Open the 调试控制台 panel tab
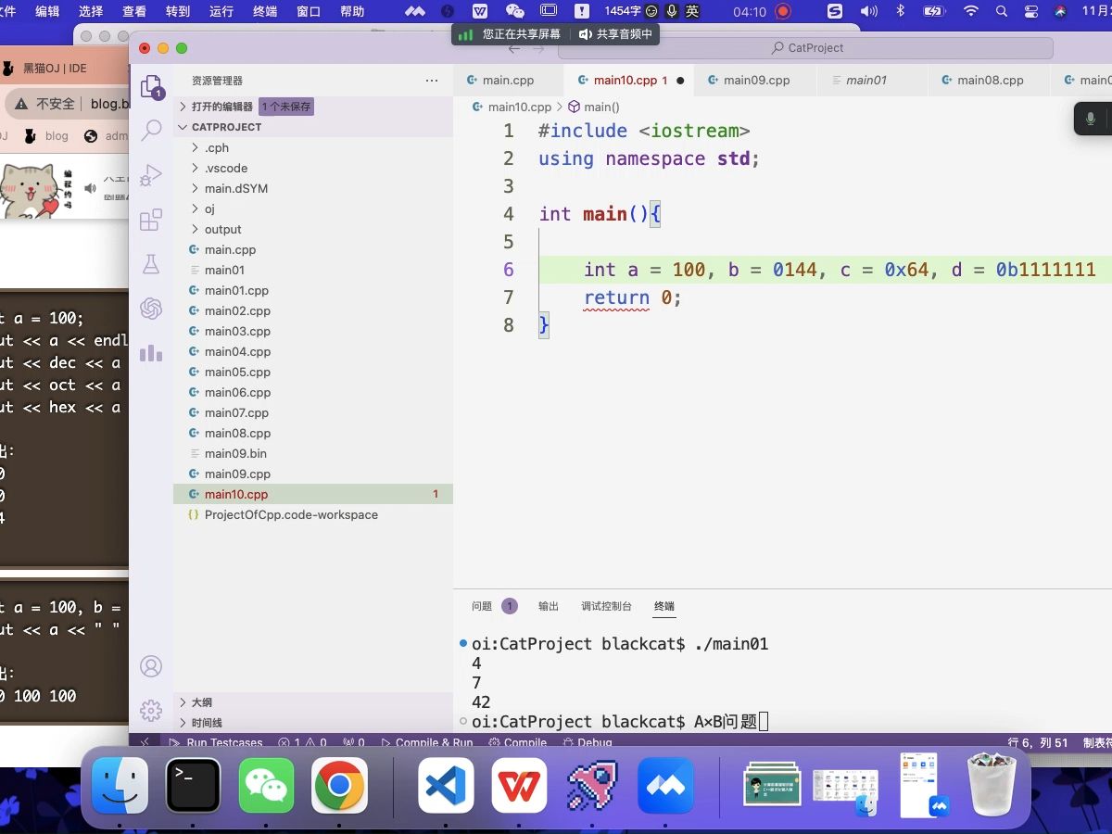This screenshot has width=1112, height=834. [x=605, y=605]
